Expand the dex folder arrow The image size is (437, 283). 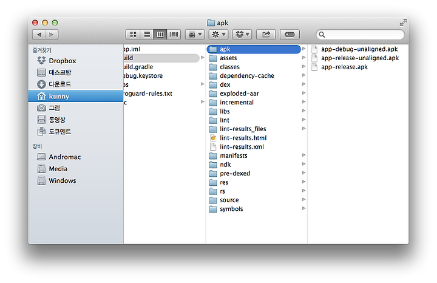304,84
